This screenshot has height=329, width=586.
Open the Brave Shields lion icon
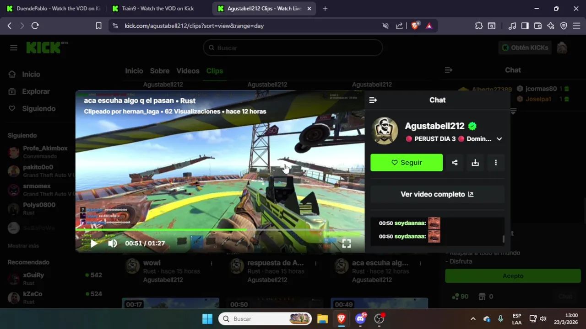click(415, 26)
